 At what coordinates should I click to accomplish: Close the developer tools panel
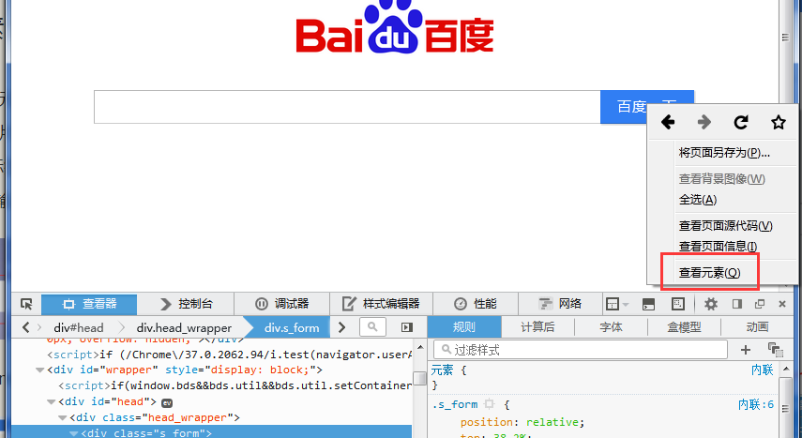782,304
